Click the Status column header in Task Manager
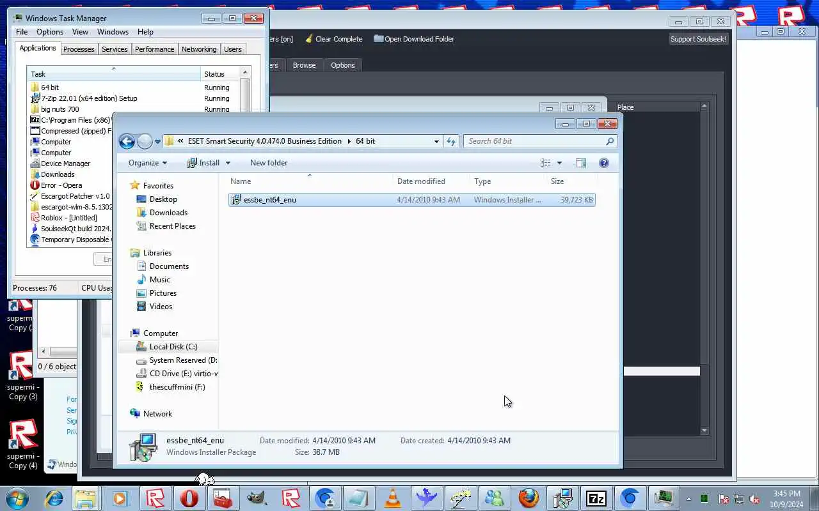The width and height of the screenshot is (819, 511). tap(219, 74)
